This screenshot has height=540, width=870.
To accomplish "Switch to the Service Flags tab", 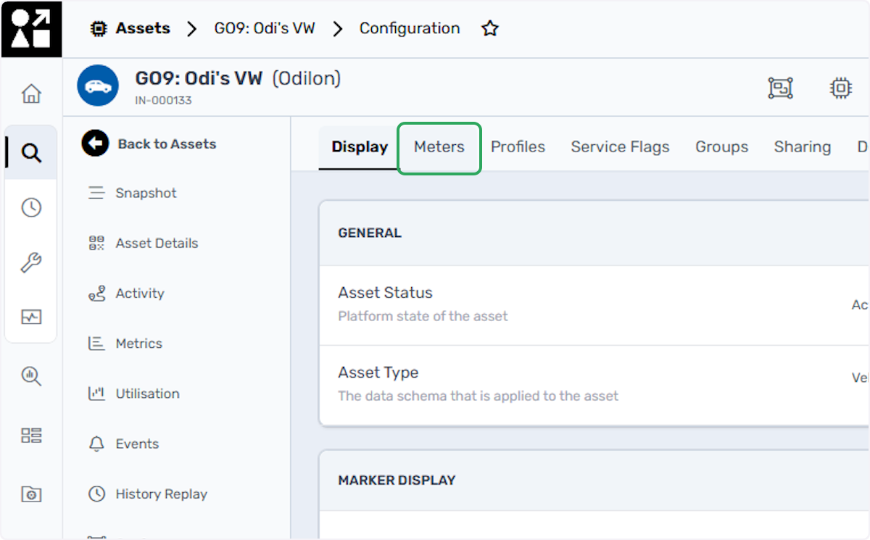I will [x=620, y=146].
